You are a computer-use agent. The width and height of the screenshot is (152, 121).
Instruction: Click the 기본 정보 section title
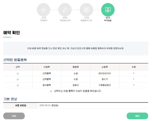click(10, 99)
